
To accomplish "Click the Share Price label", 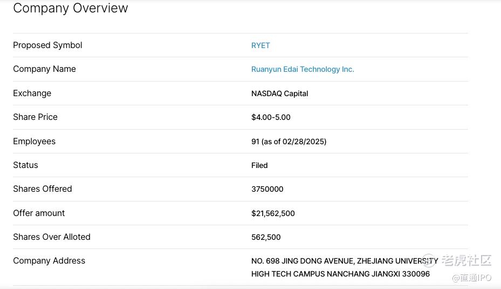I will coord(35,117).
